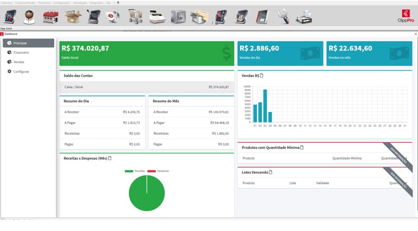Select the Caixa / Geral account row
Screen dimensions: 418x231
point(147,87)
